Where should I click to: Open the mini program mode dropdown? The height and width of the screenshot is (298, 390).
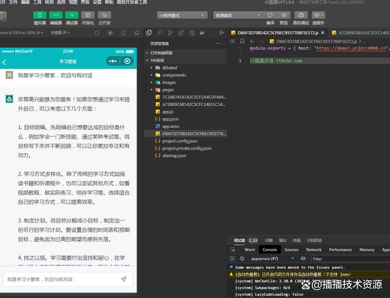[182, 15]
